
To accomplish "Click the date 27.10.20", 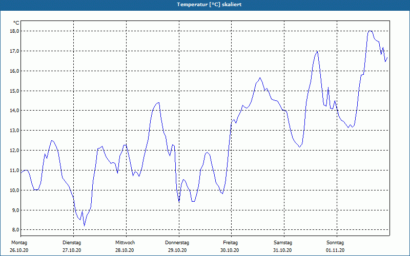I will (x=72, y=250).
